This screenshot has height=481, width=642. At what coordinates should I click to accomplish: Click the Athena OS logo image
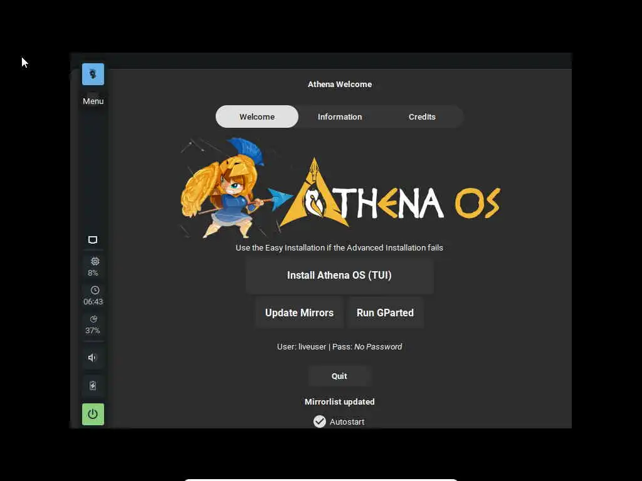[x=389, y=193]
